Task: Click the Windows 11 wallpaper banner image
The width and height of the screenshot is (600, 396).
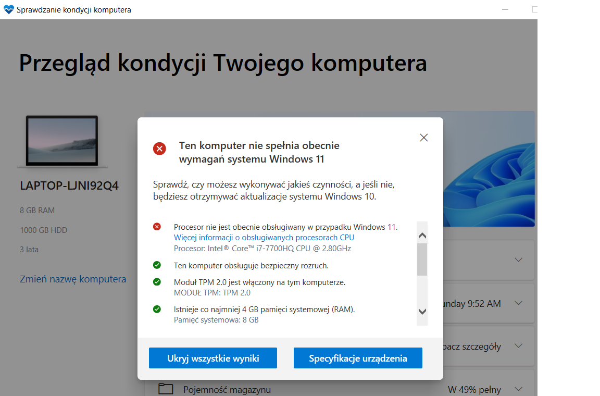Action: (489, 169)
